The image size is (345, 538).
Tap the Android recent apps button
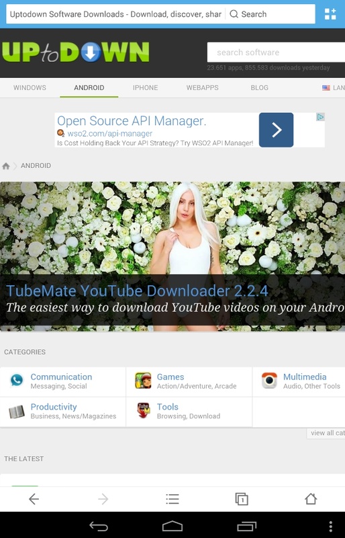pos(247,526)
